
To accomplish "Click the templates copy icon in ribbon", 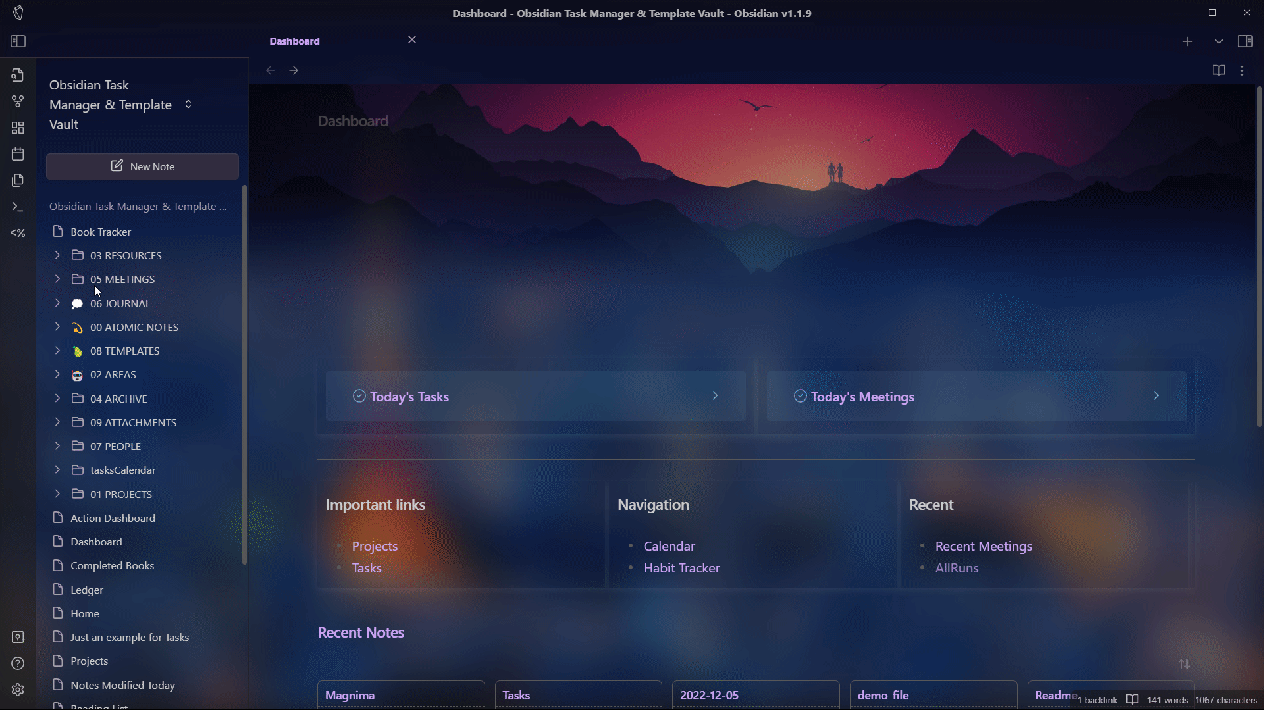I will click(x=18, y=180).
